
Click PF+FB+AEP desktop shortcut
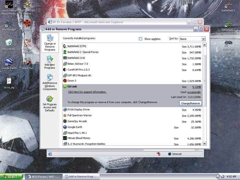point(9,26)
